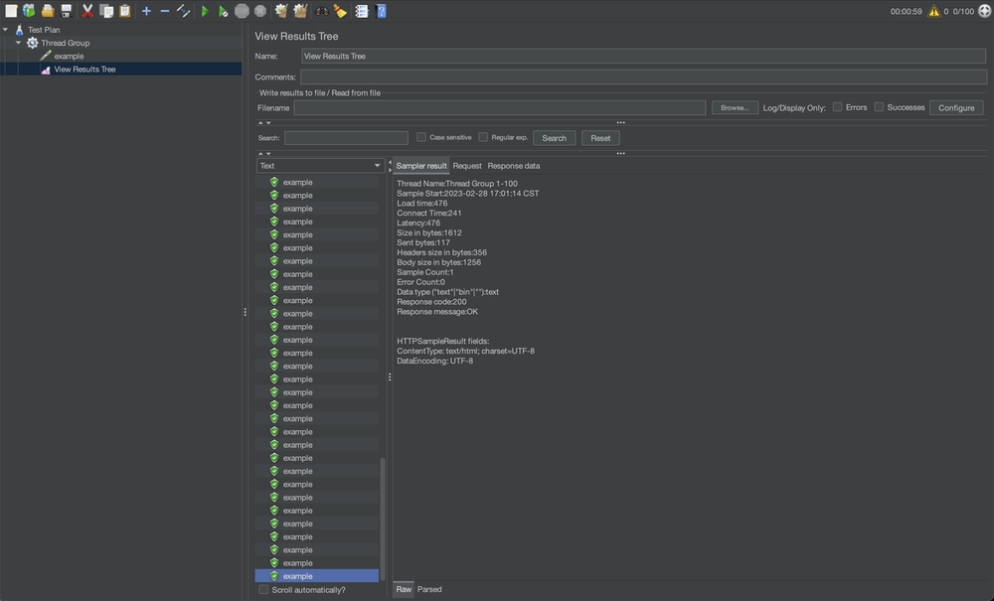Collapse the Test Plan tree node

(6, 30)
